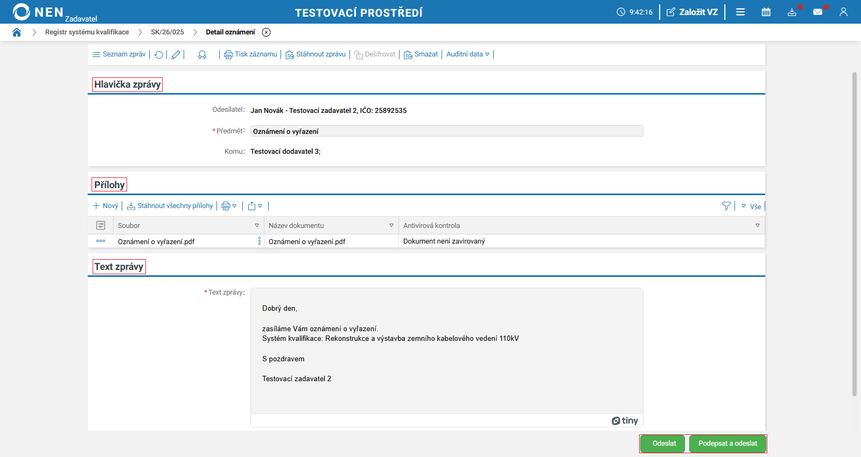This screenshot has width=861, height=457.
Task: Click Podepsat a odeslat button
Action: tap(727, 444)
